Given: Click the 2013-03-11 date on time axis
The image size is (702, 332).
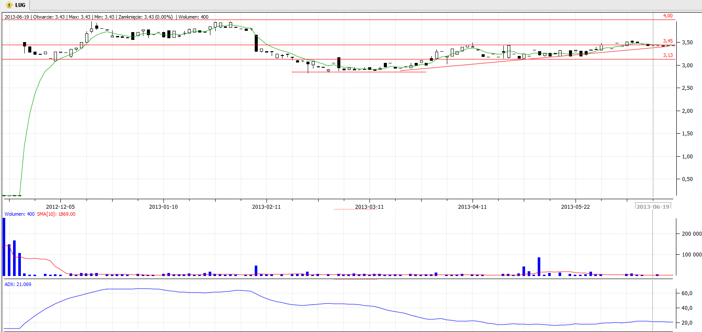Looking at the screenshot, I should pos(369,207).
